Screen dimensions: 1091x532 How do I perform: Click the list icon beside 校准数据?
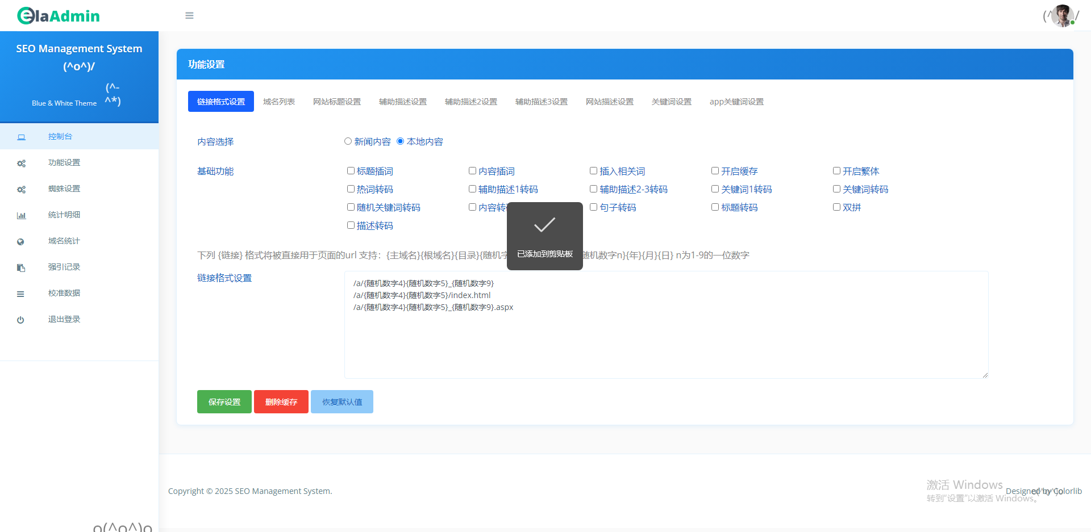(20, 294)
